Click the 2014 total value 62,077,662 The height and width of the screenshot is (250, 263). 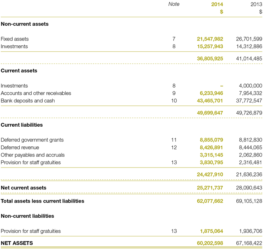tap(210, 201)
